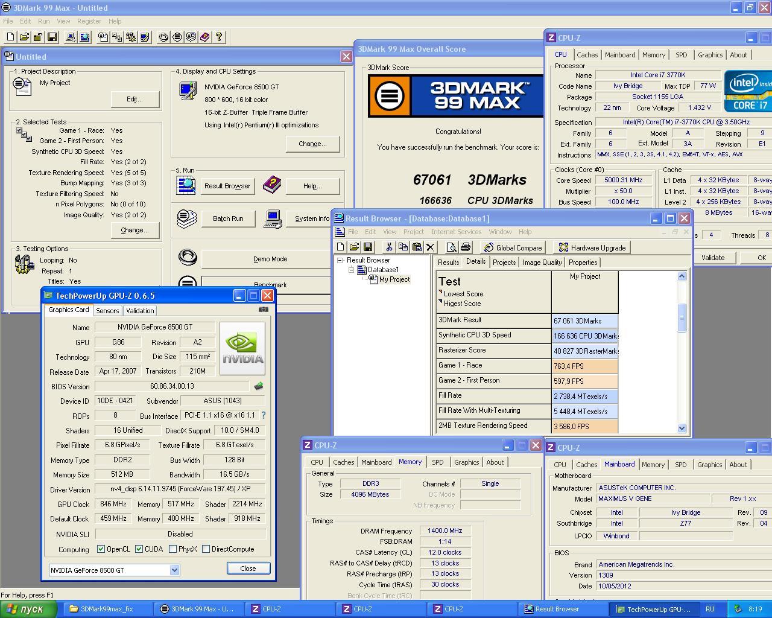Click purple Help book icon in 3DMark toolbar

coord(205,37)
